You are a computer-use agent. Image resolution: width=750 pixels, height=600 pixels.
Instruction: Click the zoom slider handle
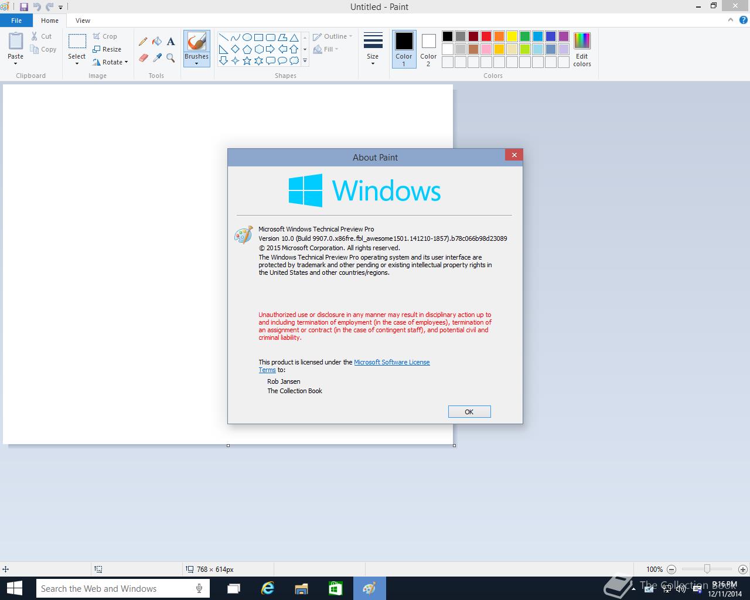pyautogui.click(x=707, y=569)
